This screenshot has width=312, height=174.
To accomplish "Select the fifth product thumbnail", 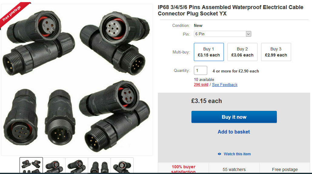I will [122, 166].
